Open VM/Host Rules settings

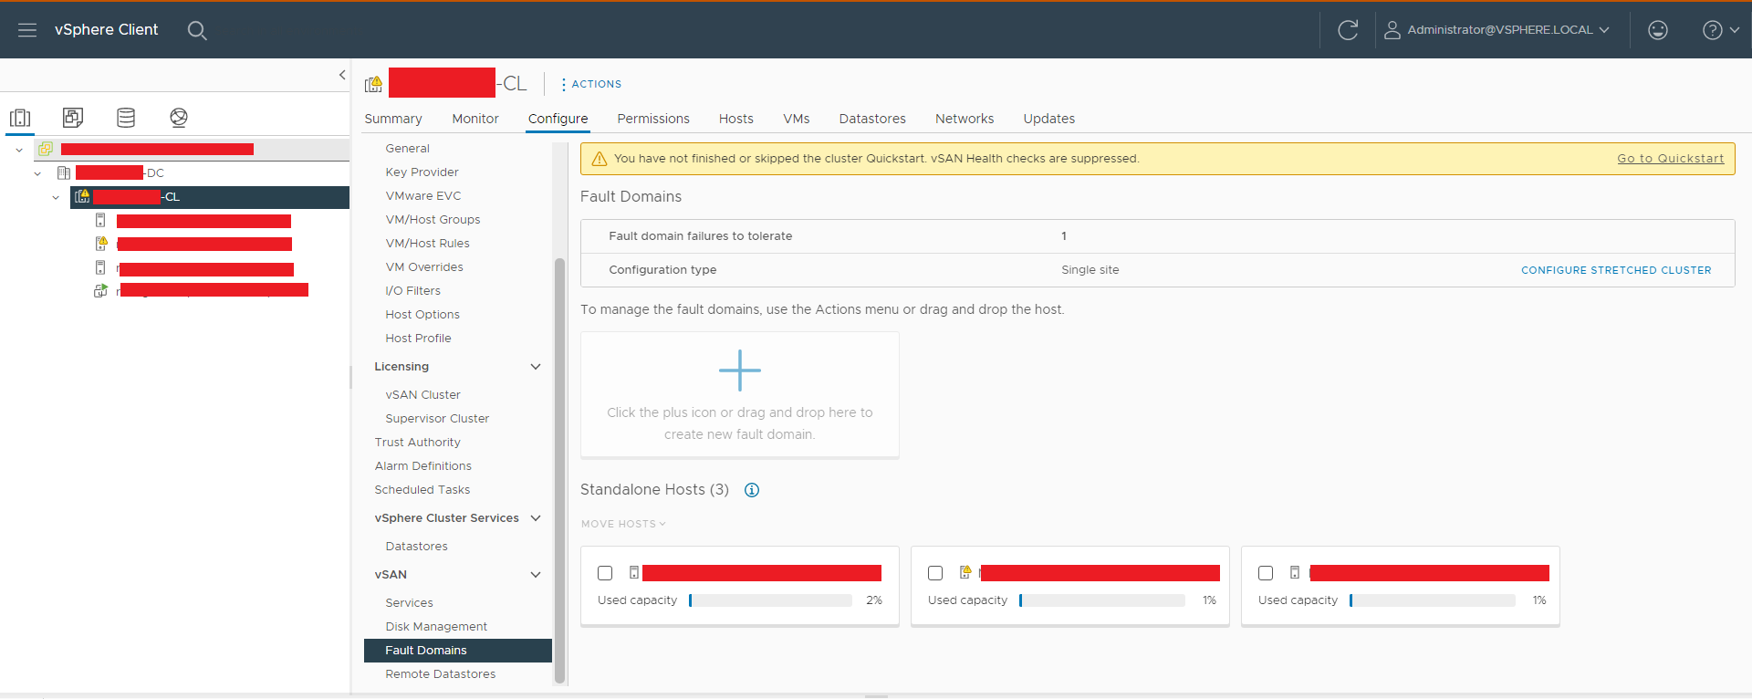point(427,244)
